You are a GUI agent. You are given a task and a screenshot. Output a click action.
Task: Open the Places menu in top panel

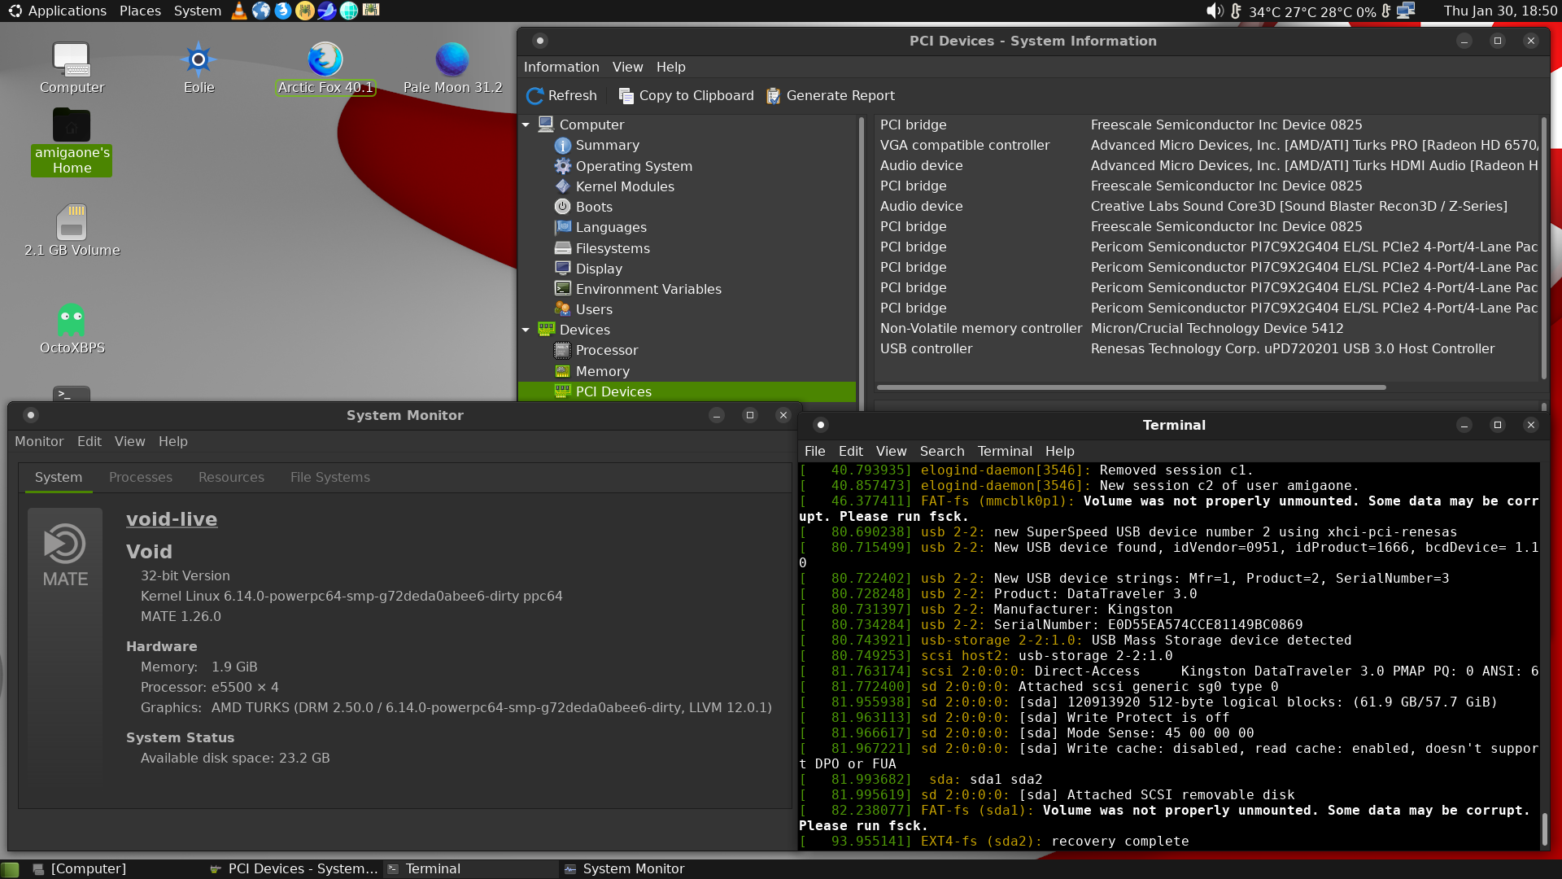tap(140, 11)
